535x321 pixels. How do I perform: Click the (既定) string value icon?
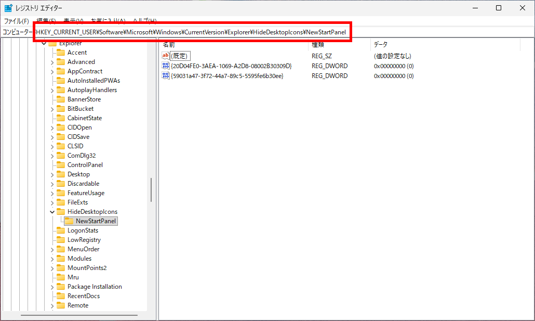pyautogui.click(x=166, y=56)
